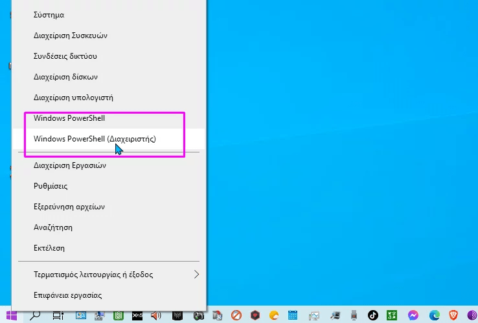Open the blue Calendar taskbar icon
The image size is (478, 323).
coord(293,315)
